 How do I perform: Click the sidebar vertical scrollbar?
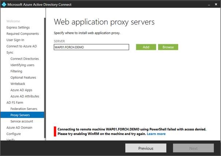click(x=45, y=77)
